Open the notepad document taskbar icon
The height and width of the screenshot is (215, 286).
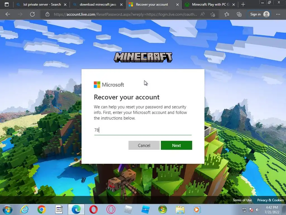[x=59, y=209]
